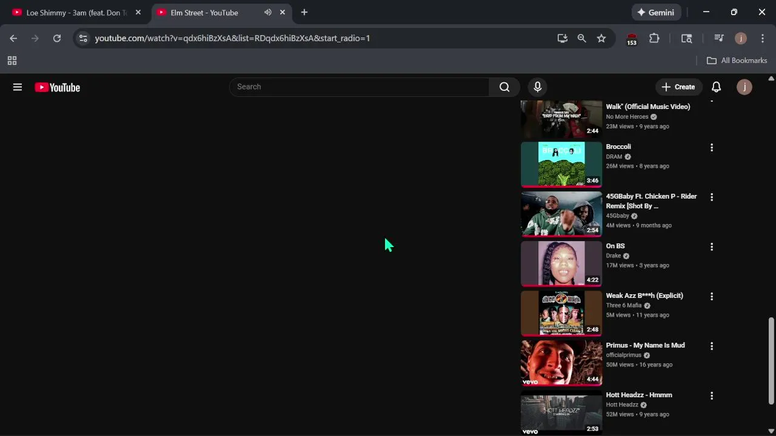
Task: Open more options for My Name Is Mud
Action: point(712,346)
